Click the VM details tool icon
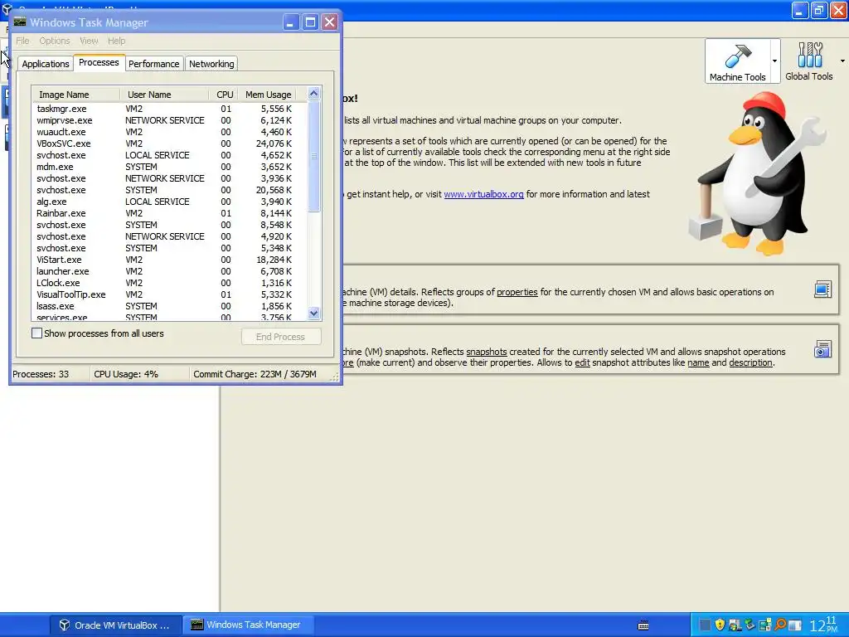The width and height of the screenshot is (849, 637). click(x=822, y=289)
